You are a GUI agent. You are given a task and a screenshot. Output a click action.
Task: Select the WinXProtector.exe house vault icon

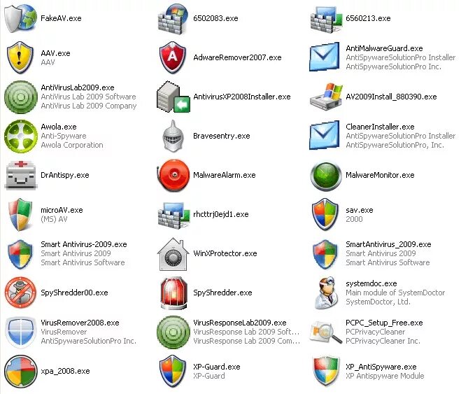(x=173, y=254)
